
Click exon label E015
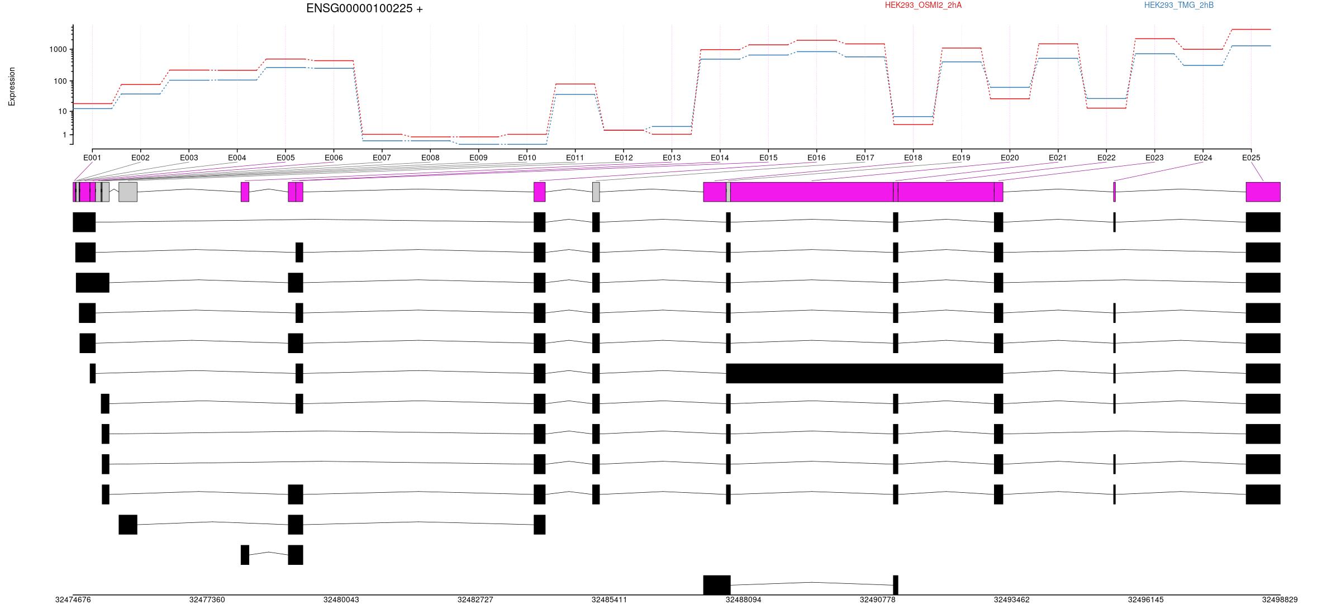pyautogui.click(x=768, y=158)
